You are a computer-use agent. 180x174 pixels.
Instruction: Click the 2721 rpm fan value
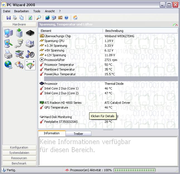point(111,60)
